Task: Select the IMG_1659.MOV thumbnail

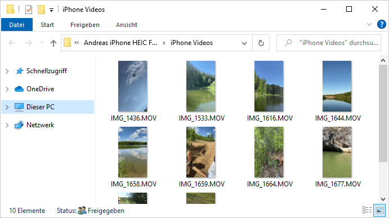Action: (x=201, y=152)
